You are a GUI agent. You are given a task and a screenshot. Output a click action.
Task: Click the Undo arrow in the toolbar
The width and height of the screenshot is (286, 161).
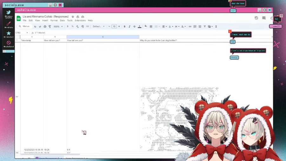pos(35,27)
